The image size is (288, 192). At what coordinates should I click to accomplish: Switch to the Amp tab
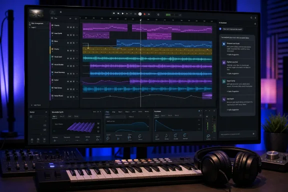(x=113, y=111)
